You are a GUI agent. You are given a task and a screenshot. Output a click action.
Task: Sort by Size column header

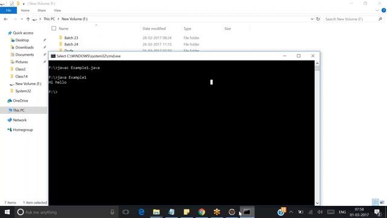[227, 28]
